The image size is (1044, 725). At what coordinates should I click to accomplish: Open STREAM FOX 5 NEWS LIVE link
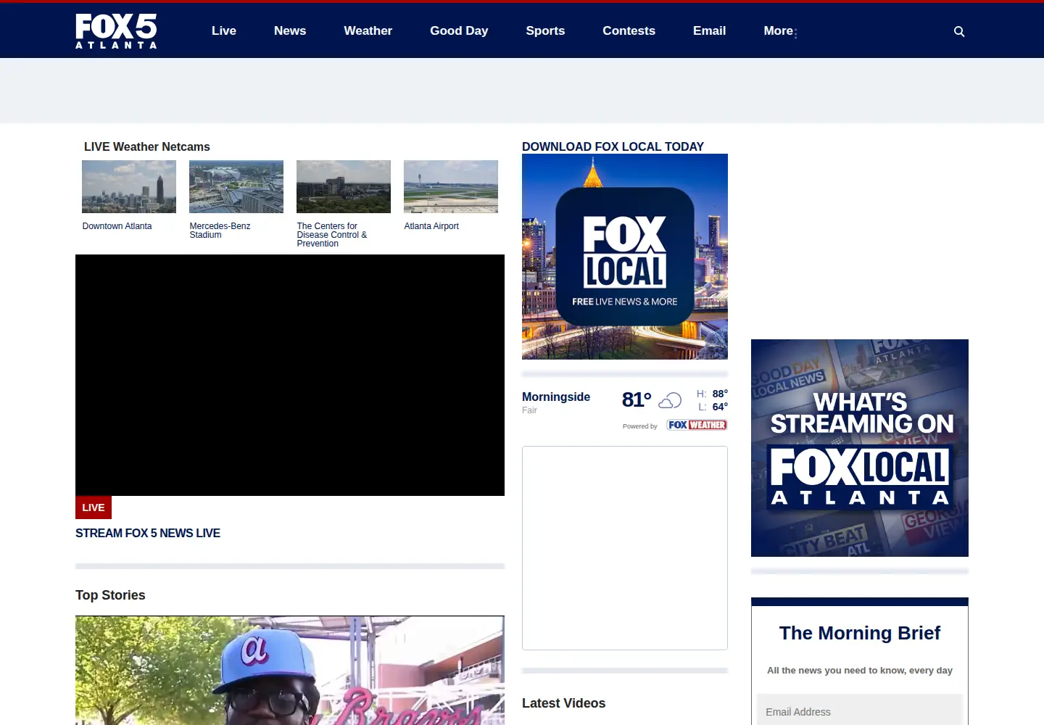[x=148, y=533]
